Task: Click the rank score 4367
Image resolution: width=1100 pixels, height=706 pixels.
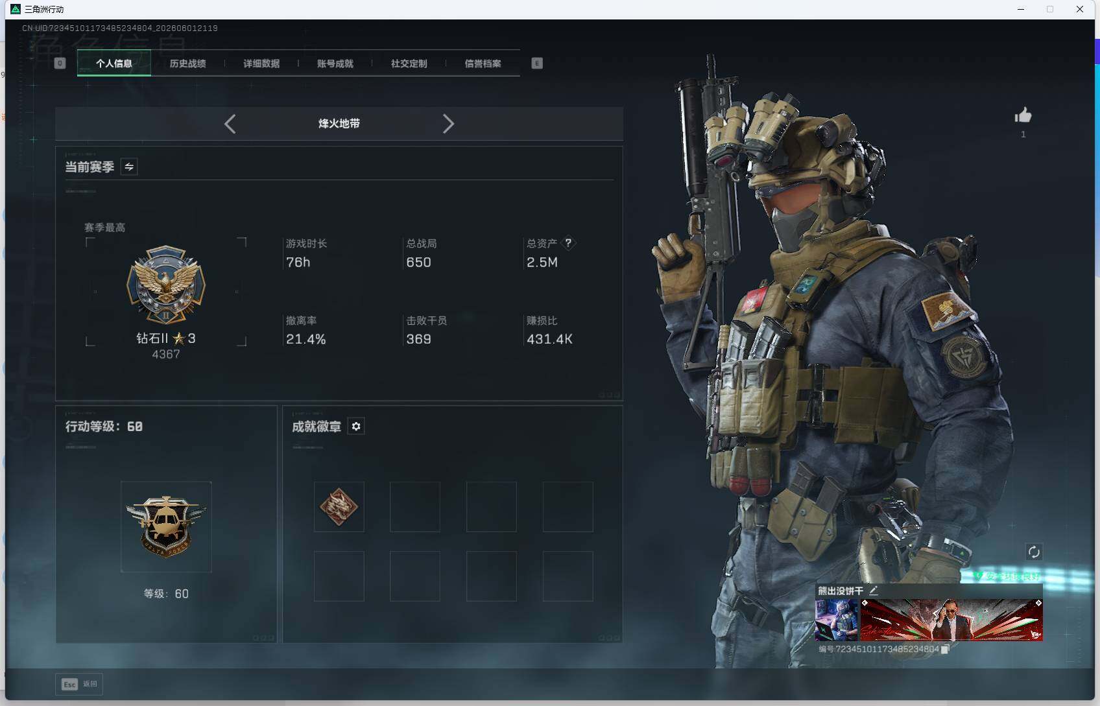Action: click(x=166, y=355)
